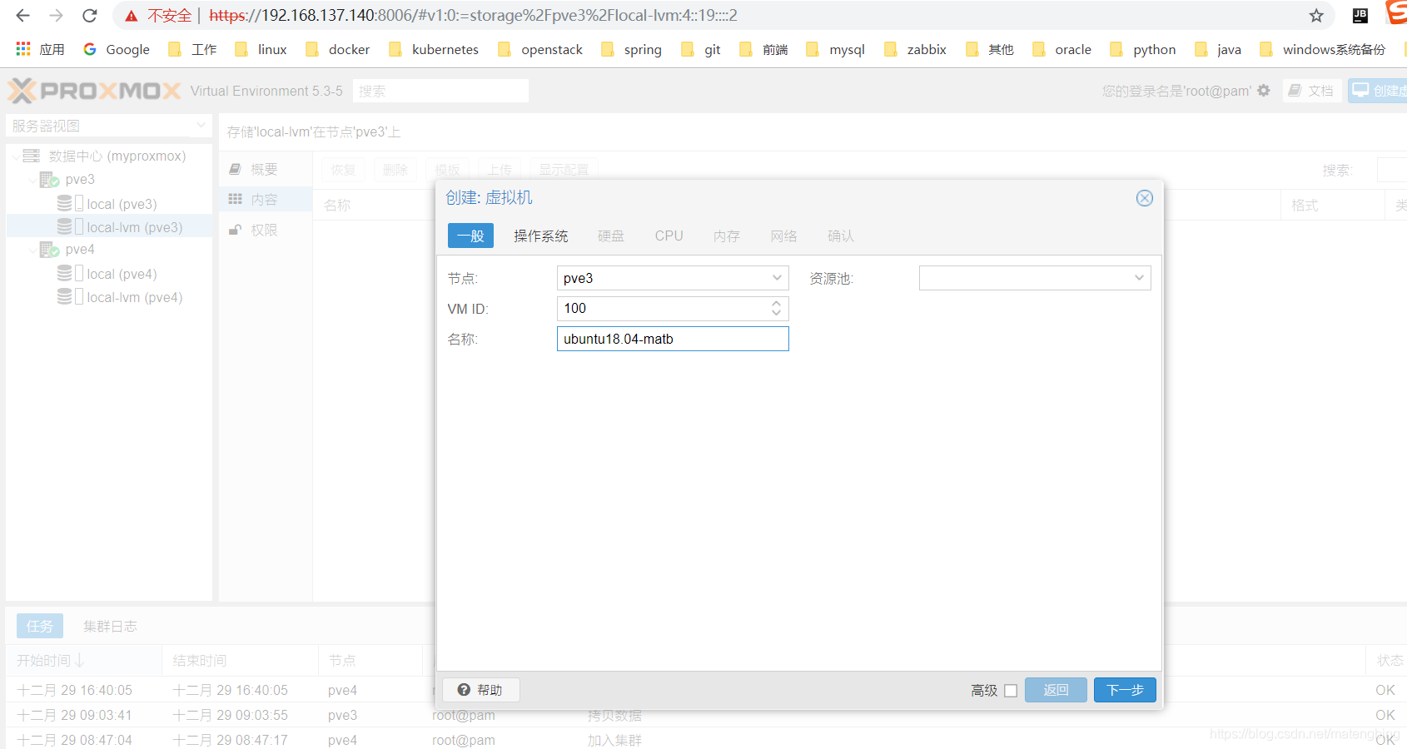1407x749 pixels.
Task: Open the Google bookmark
Action: pyautogui.click(x=117, y=49)
